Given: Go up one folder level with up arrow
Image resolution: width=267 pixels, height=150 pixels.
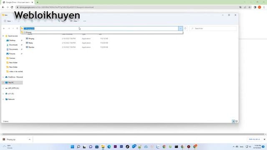Looking at the screenshot, I should click(x=17, y=28).
